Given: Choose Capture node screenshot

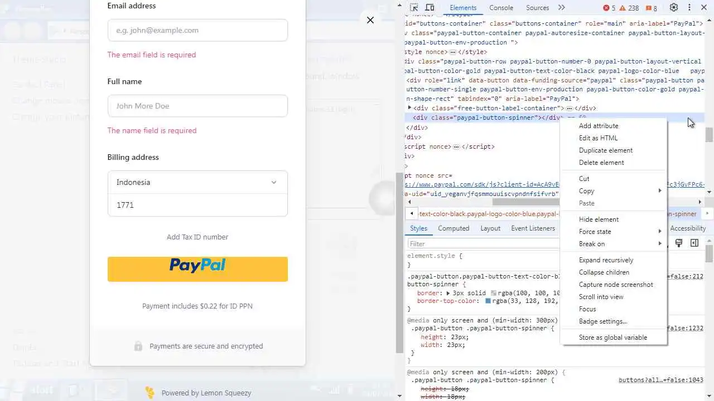Looking at the screenshot, I should point(614,285).
